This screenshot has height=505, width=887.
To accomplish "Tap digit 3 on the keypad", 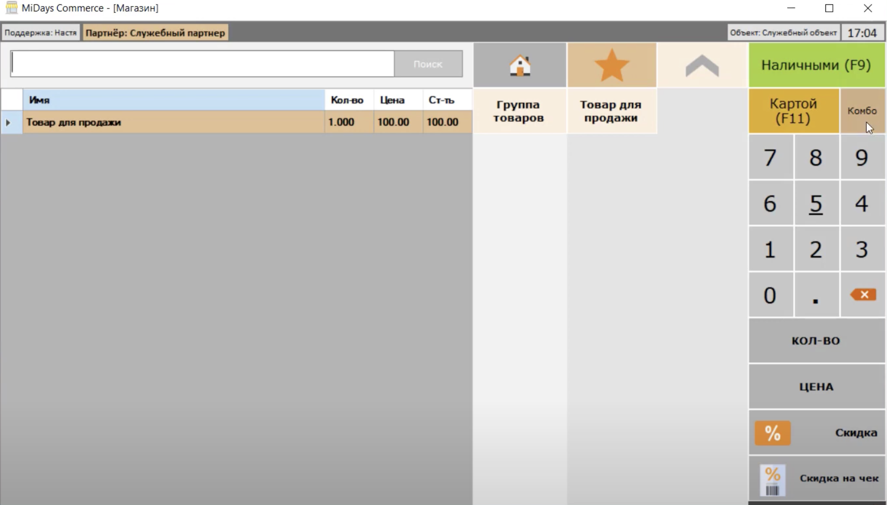I will (862, 249).
